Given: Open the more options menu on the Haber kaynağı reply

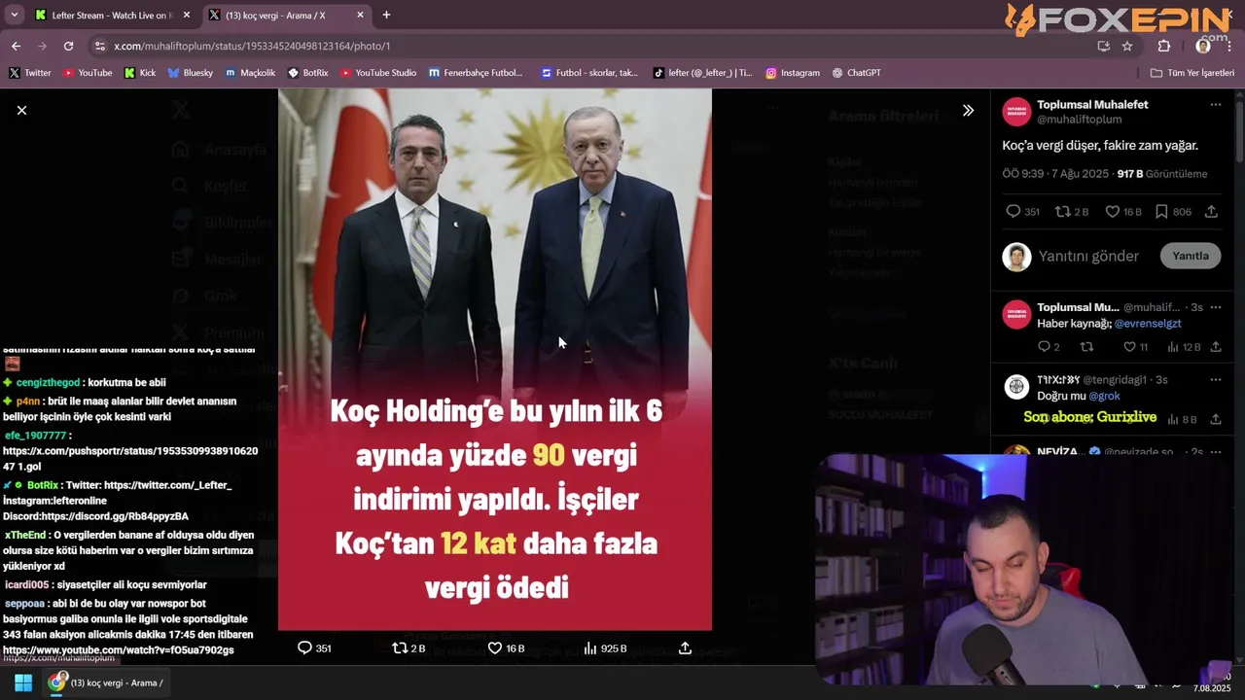Looking at the screenshot, I should coord(1215,307).
